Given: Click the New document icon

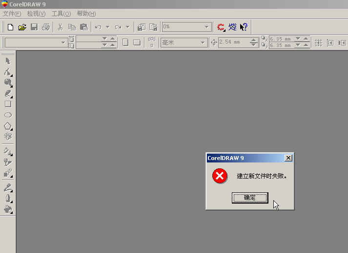Looking at the screenshot, I should tap(10, 27).
